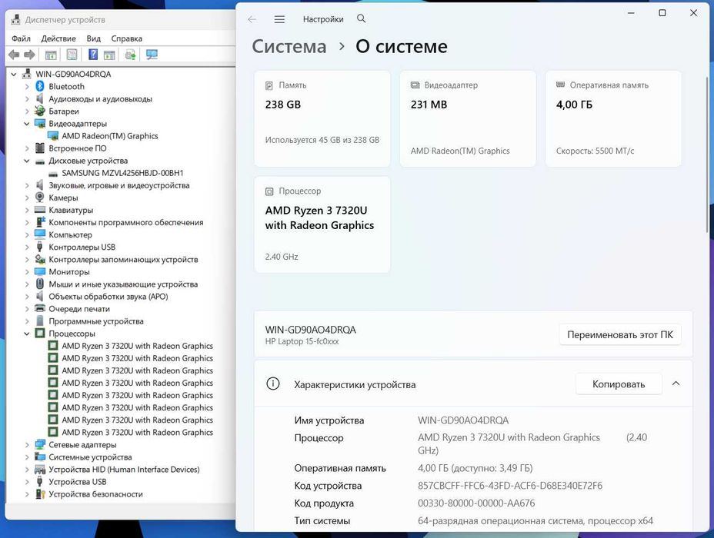The height and width of the screenshot is (538, 714).
Task: Select Программные устройства tree item
Action: 96,321
